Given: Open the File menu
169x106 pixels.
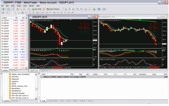Looking at the screenshot, I should pos(2,6).
